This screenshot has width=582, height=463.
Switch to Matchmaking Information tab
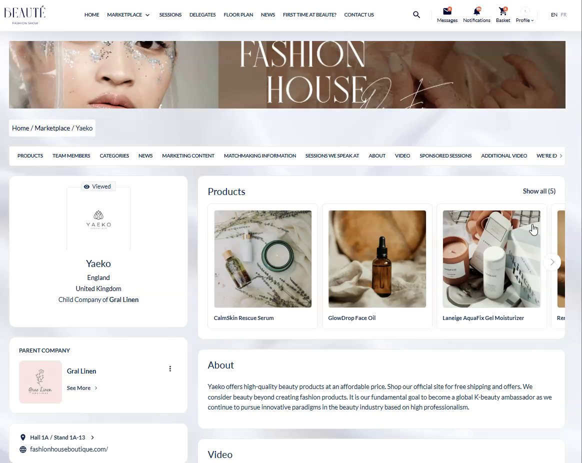pos(260,155)
